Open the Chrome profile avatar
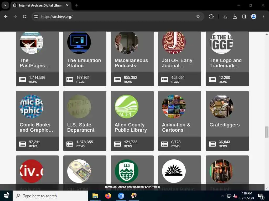 [x=254, y=16]
